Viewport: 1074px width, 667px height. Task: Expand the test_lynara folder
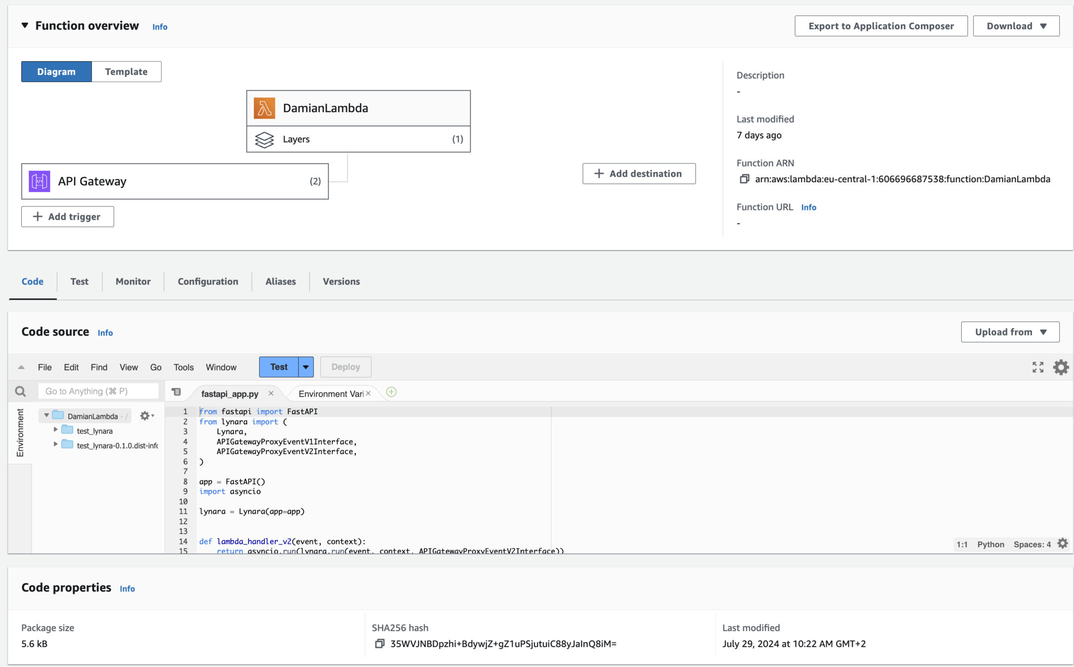point(56,430)
